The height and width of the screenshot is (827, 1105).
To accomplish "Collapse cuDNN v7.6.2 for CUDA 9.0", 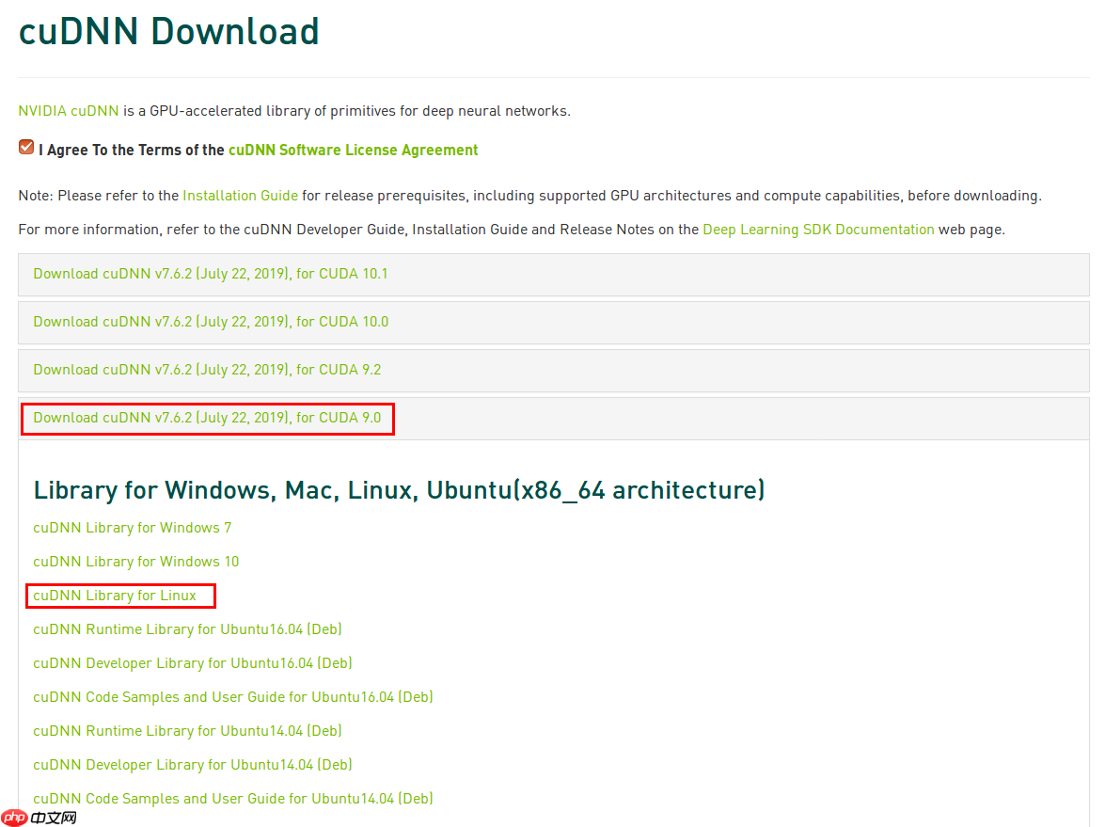I will tap(207, 418).
